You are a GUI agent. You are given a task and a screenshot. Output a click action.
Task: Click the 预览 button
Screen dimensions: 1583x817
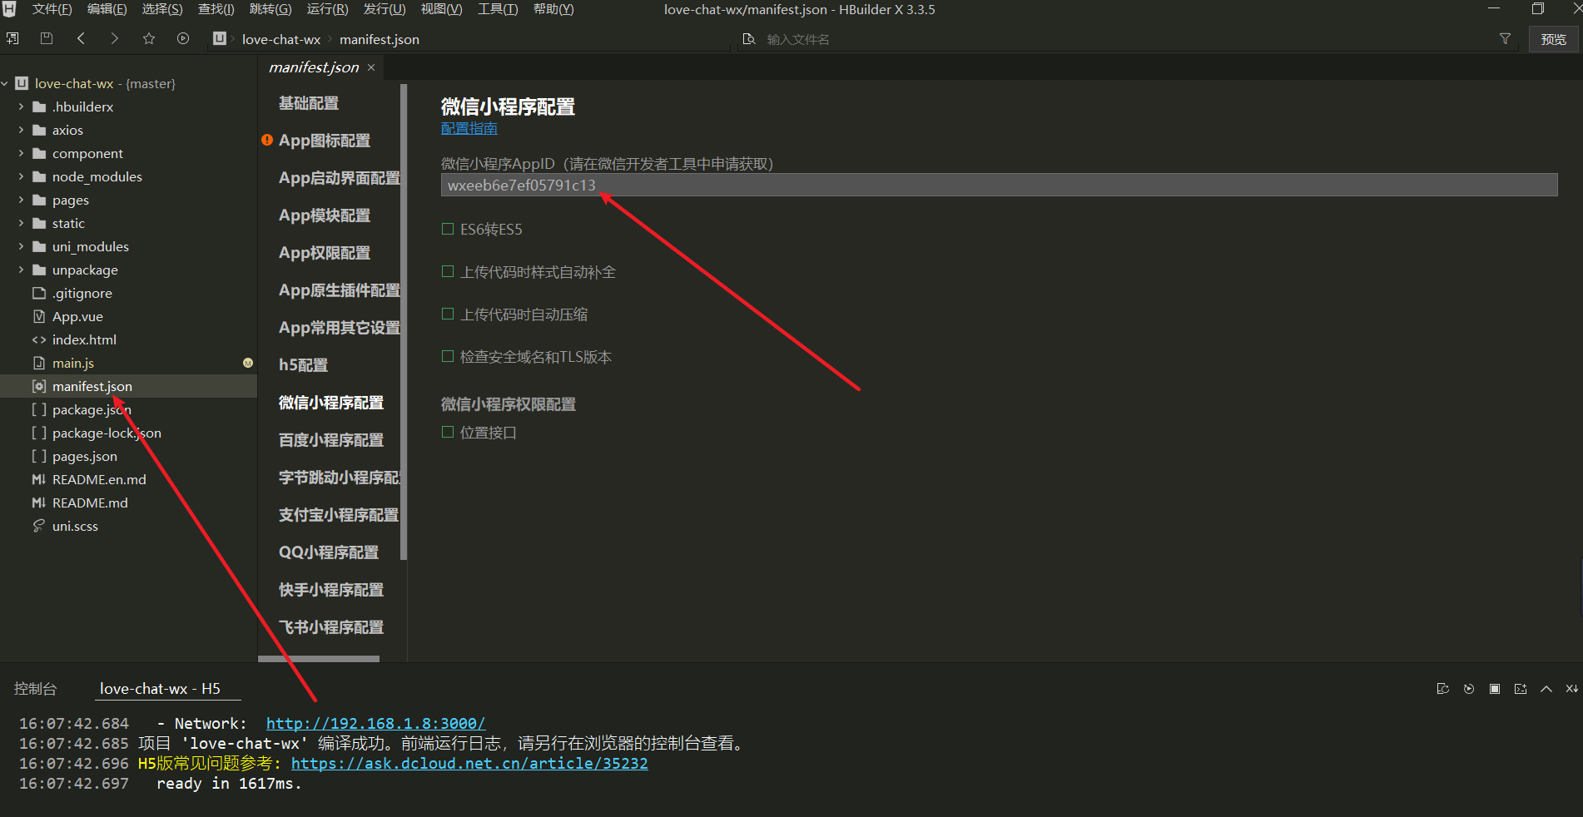pos(1553,39)
